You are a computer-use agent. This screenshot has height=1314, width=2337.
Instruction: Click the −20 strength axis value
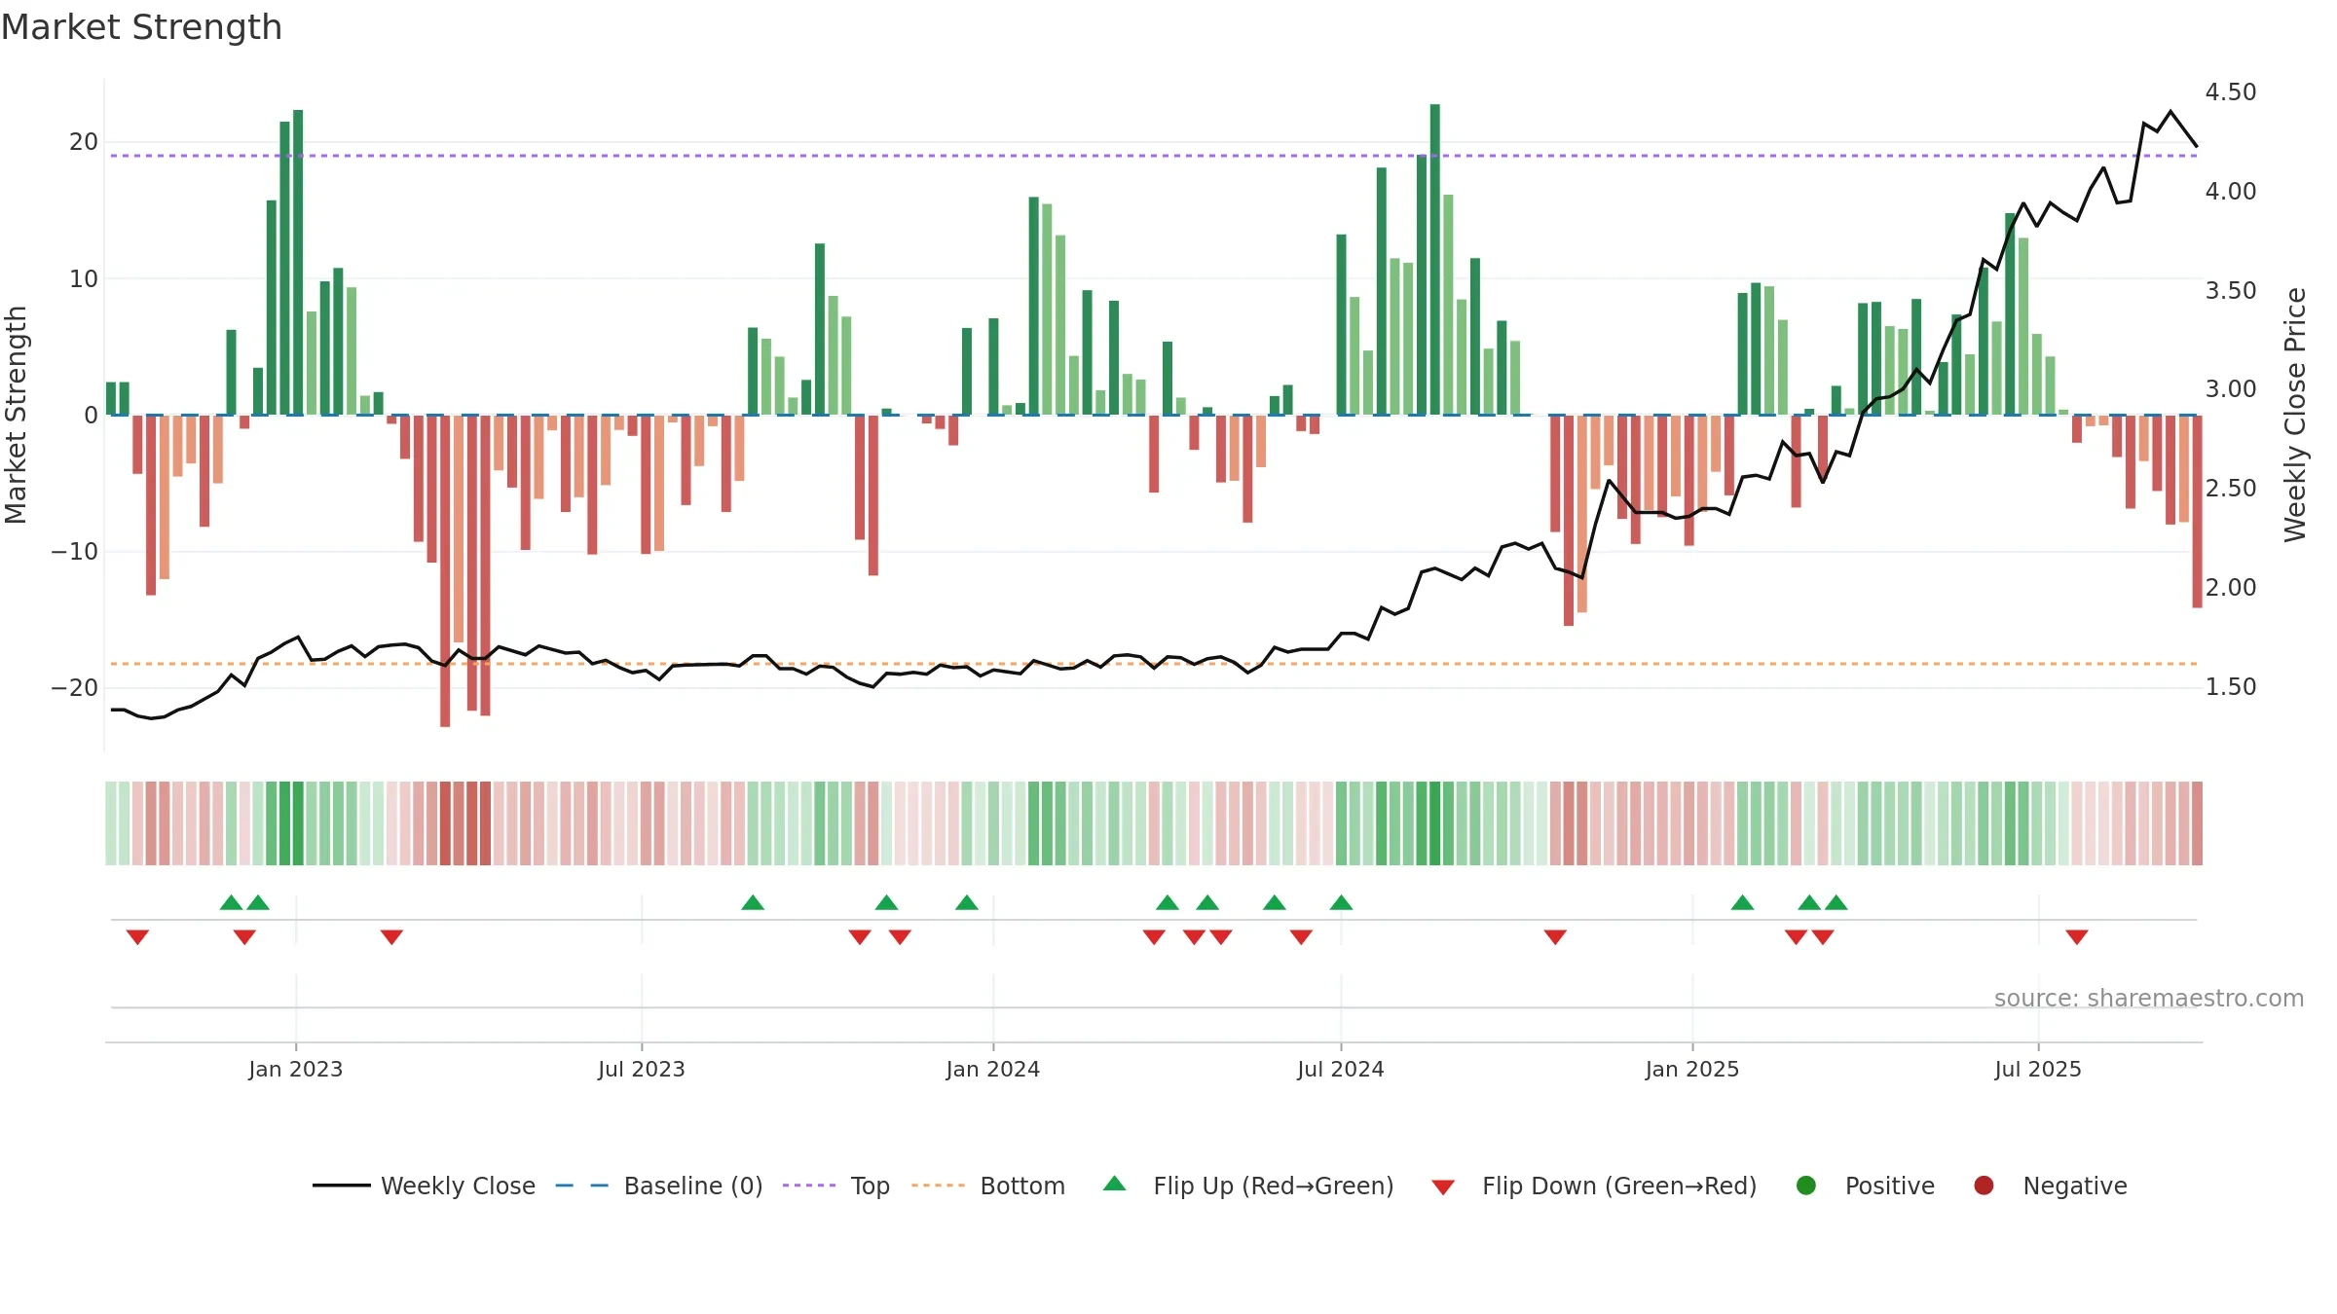(x=75, y=688)
